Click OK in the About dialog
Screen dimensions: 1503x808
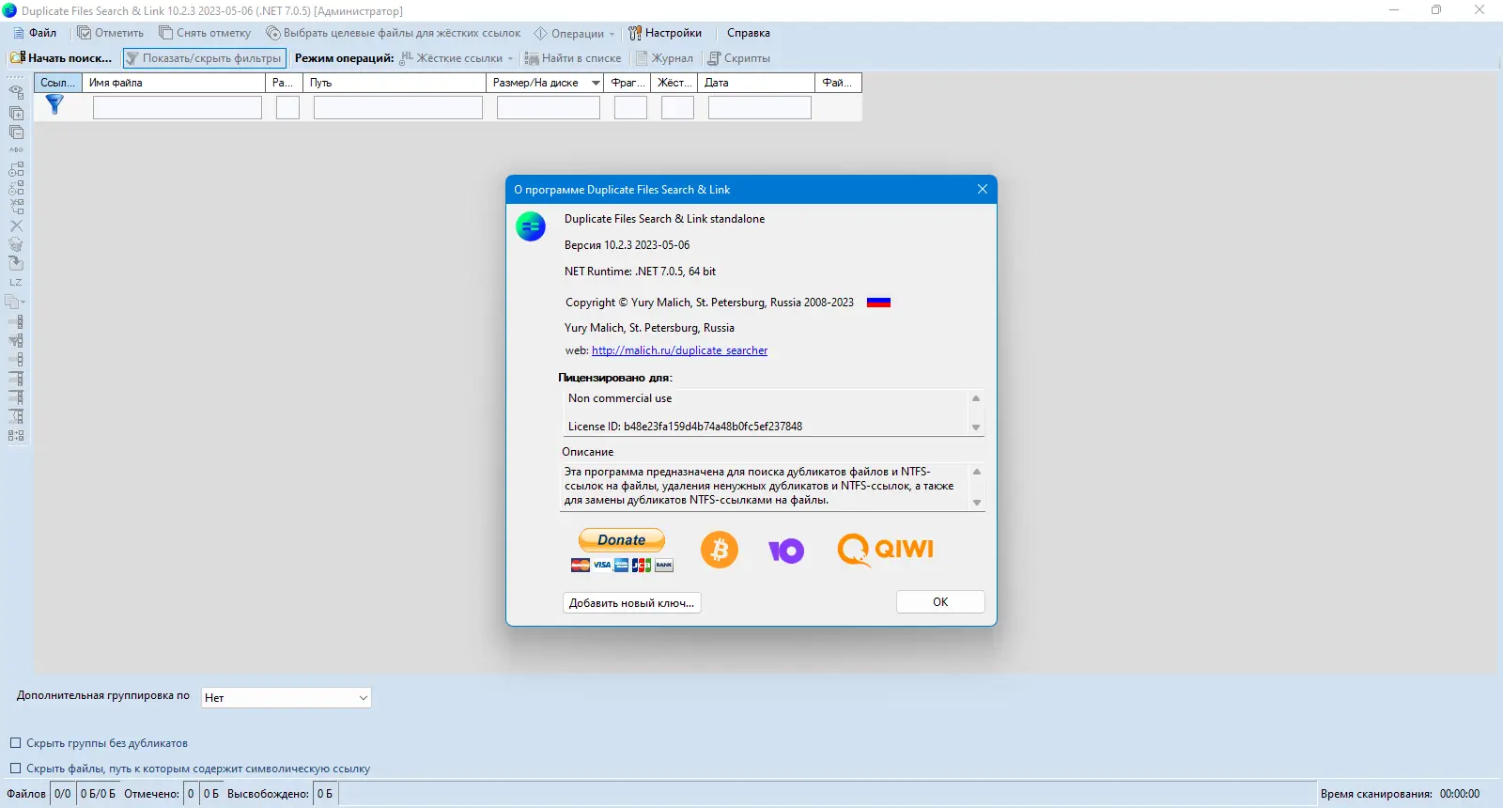point(940,602)
